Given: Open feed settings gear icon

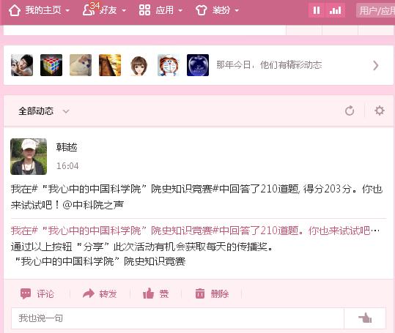Looking at the screenshot, I should [380, 111].
